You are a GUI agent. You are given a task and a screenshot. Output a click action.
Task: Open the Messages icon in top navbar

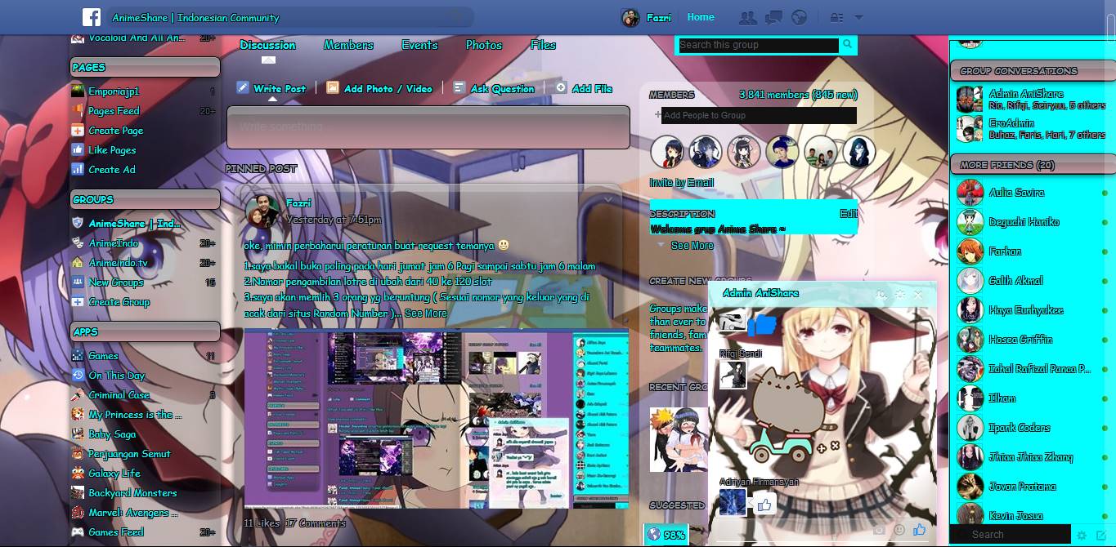click(773, 16)
